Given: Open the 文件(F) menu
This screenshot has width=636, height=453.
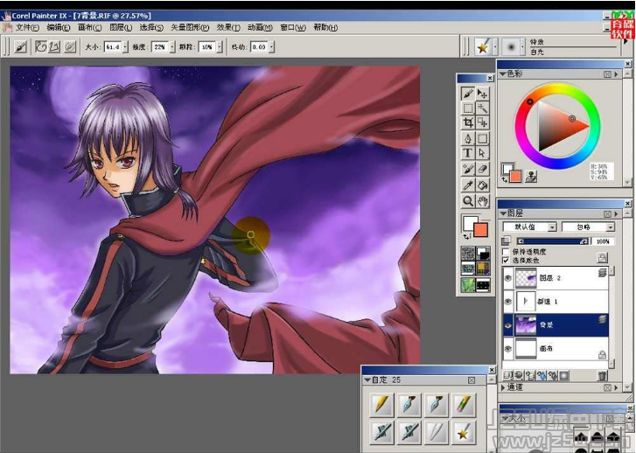Looking at the screenshot, I should click(26, 28).
